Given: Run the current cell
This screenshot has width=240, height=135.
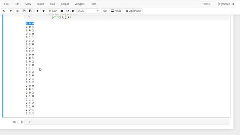Looking at the screenshot, I should pos(53,11).
